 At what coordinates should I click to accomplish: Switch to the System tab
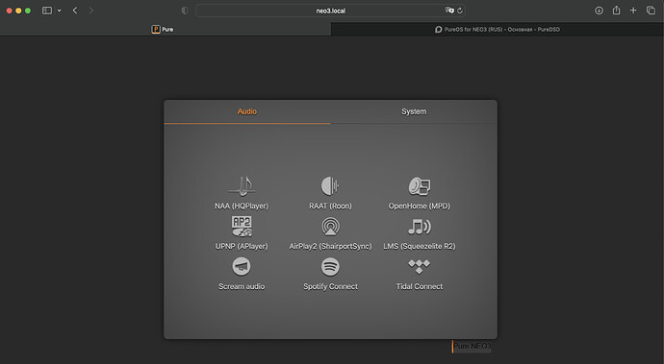pos(414,111)
